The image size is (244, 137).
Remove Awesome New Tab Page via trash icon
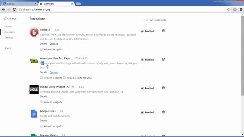164,59
